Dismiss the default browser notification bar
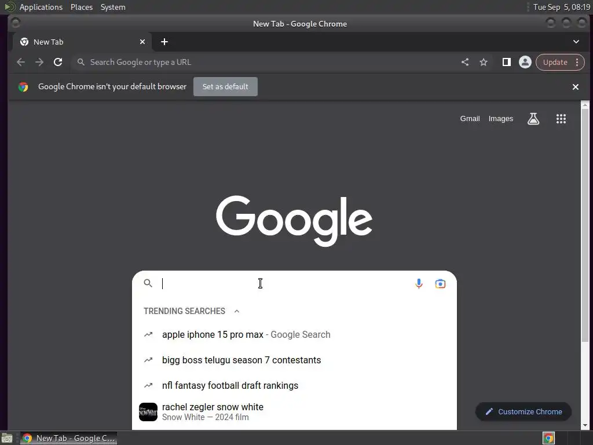This screenshot has width=593, height=445. 576,87
